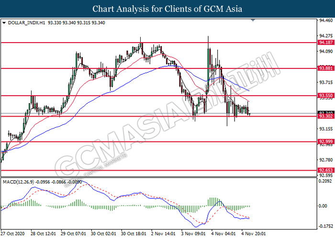
Task: Click the Chart Analysis for Clients header title
Action: 167,9
